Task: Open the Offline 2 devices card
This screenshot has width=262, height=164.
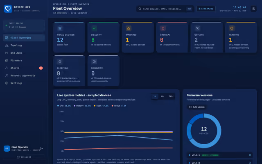Action: point(207,37)
